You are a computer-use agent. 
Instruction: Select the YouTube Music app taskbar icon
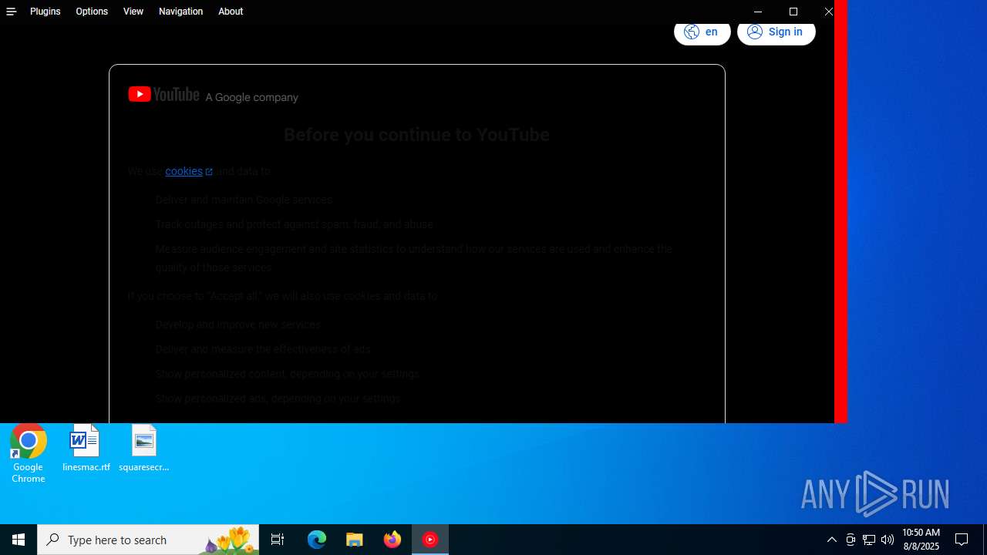(430, 540)
